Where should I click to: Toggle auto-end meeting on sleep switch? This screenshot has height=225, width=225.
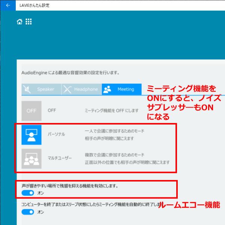tap(28, 212)
